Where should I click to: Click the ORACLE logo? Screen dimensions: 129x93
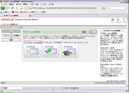point(8,20)
